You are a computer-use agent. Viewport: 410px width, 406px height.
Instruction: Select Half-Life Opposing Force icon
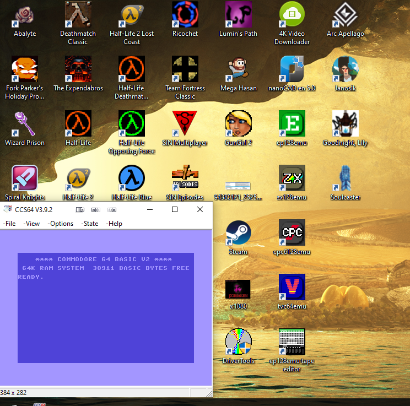pos(132,124)
